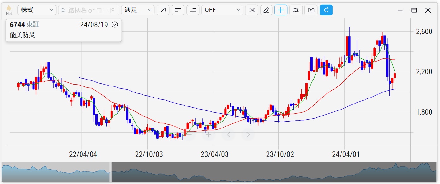440x184 pixels.
Task: Open chart settings sliders icon
Action: click(x=296, y=10)
